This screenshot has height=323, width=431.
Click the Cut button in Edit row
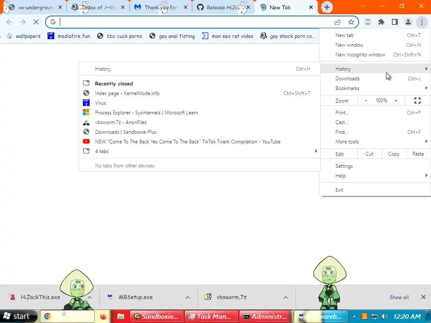tap(370, 154)
